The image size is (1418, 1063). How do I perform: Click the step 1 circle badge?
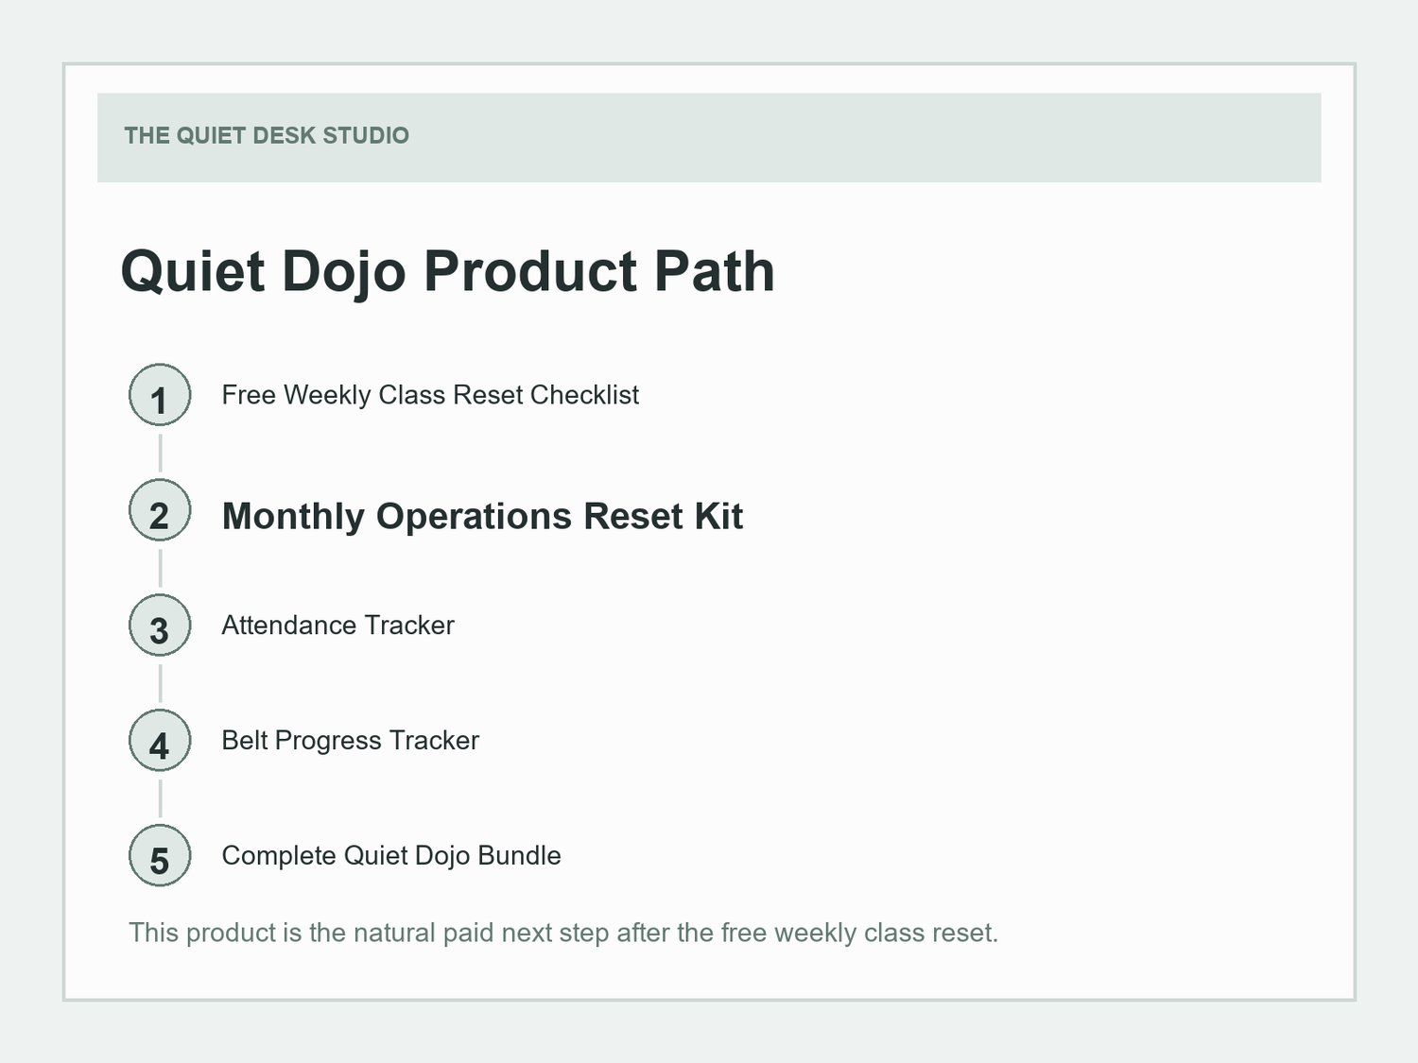(160, 395)
